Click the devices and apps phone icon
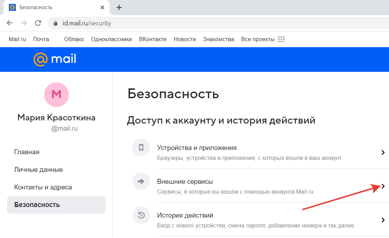389x238 pixels. point(141,148)
